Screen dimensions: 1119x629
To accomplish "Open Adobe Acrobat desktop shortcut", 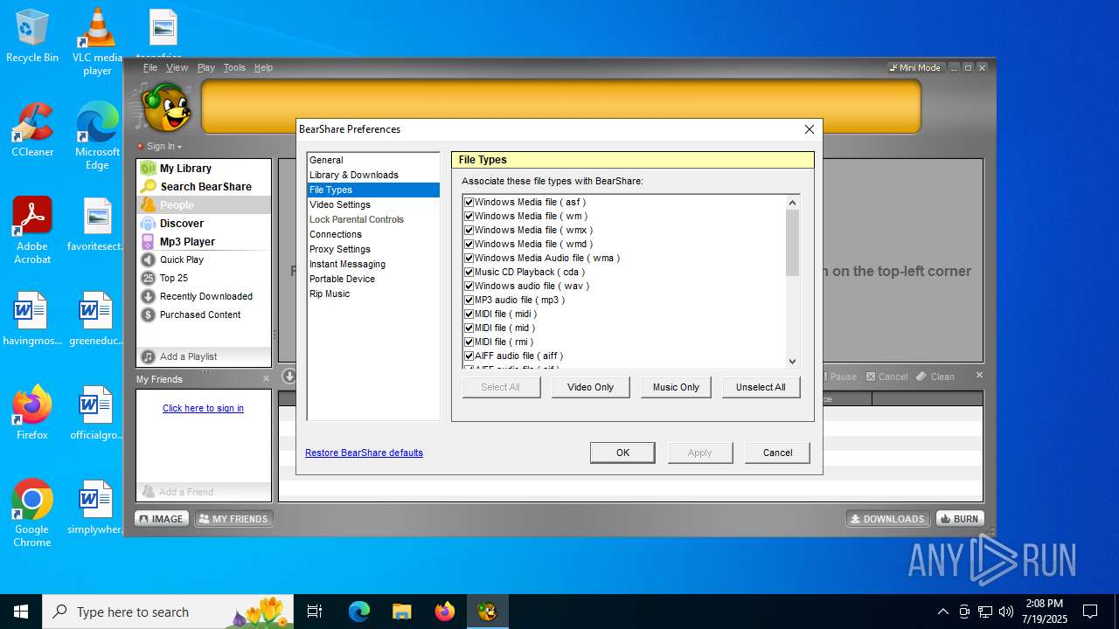I will (x=32, y=231).
